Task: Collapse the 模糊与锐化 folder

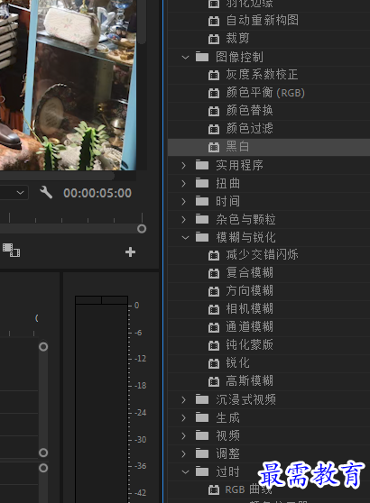Action: coord(185,238)
